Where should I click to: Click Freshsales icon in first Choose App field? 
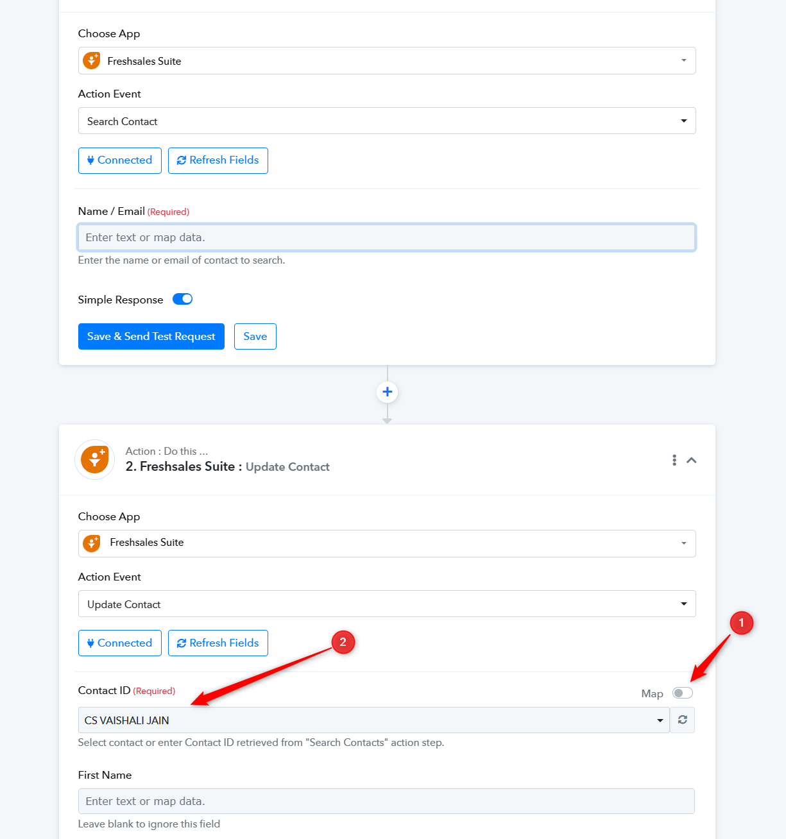pyautogui.click(x=92, y=61)
